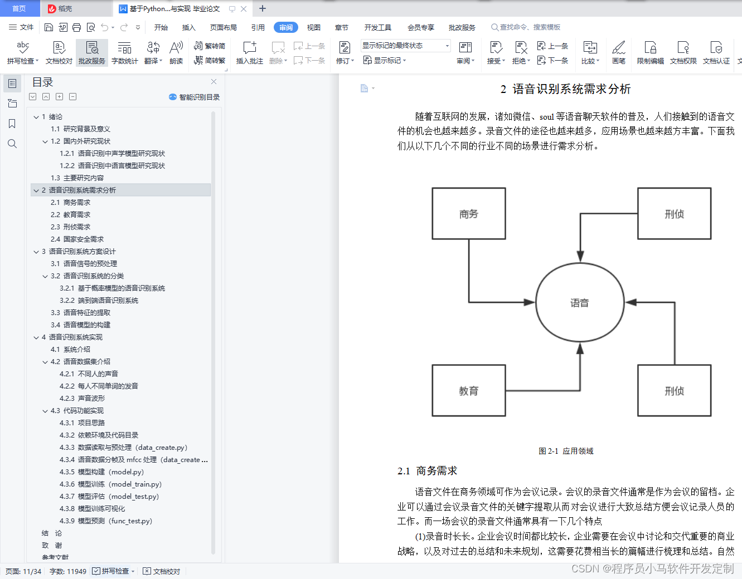Collapse the 1 绪论 outline node
This screenshot has height=579, width=742.
tap(36, 117)
